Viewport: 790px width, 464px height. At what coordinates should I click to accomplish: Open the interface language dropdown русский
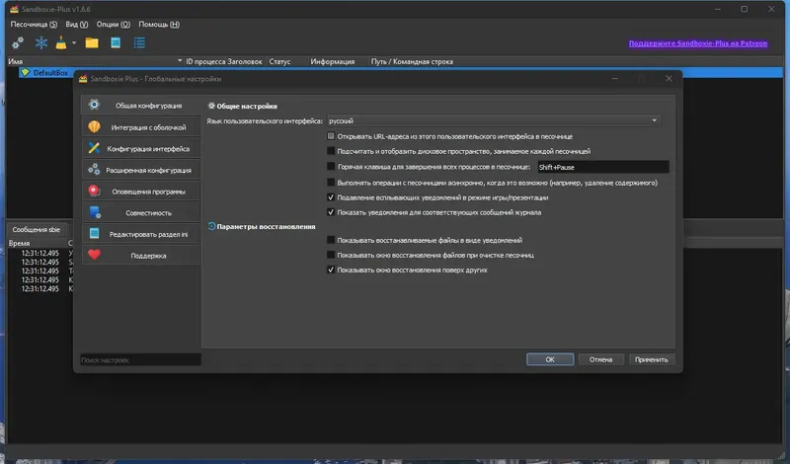click(x=493, y=120)
